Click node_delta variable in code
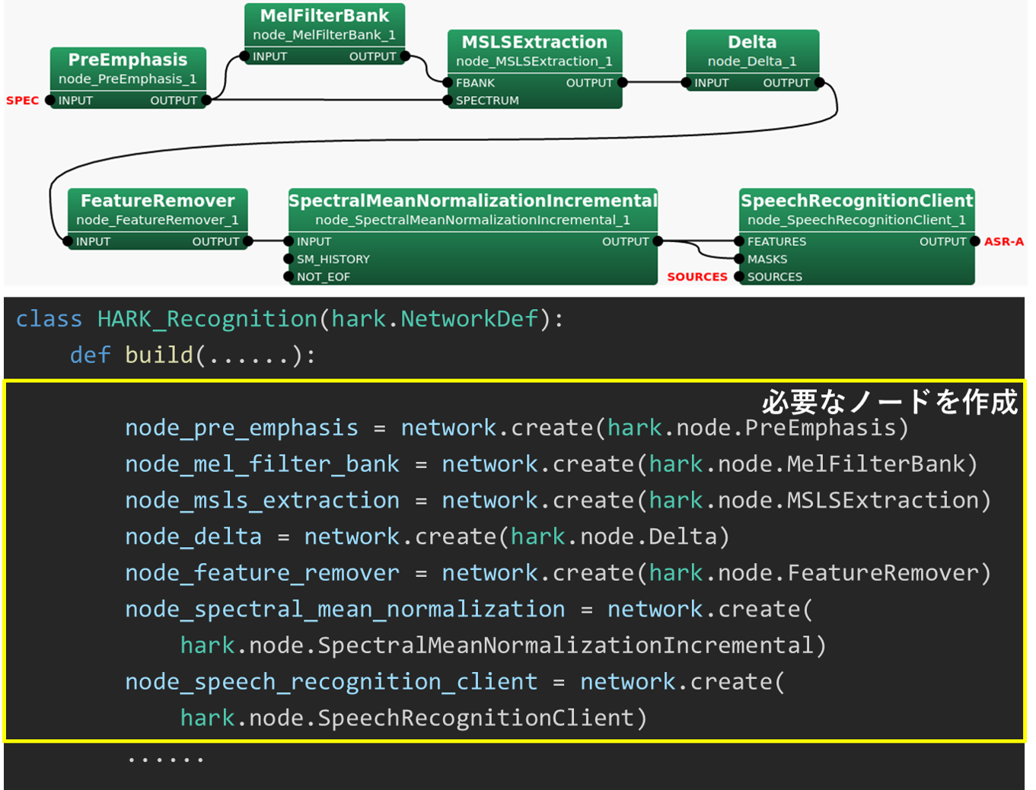 193,537
